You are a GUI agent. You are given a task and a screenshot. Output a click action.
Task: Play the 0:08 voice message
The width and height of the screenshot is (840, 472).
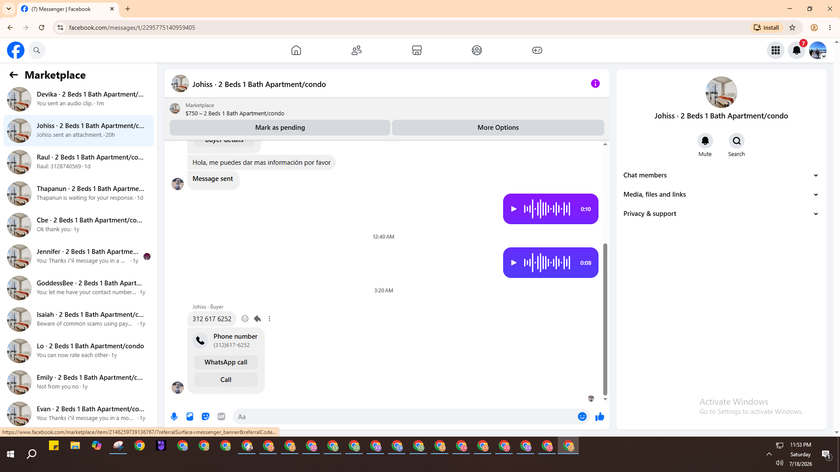pos(514,263)
